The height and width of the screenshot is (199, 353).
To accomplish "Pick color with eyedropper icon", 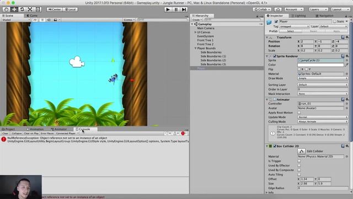I will (x=347, y=65).
